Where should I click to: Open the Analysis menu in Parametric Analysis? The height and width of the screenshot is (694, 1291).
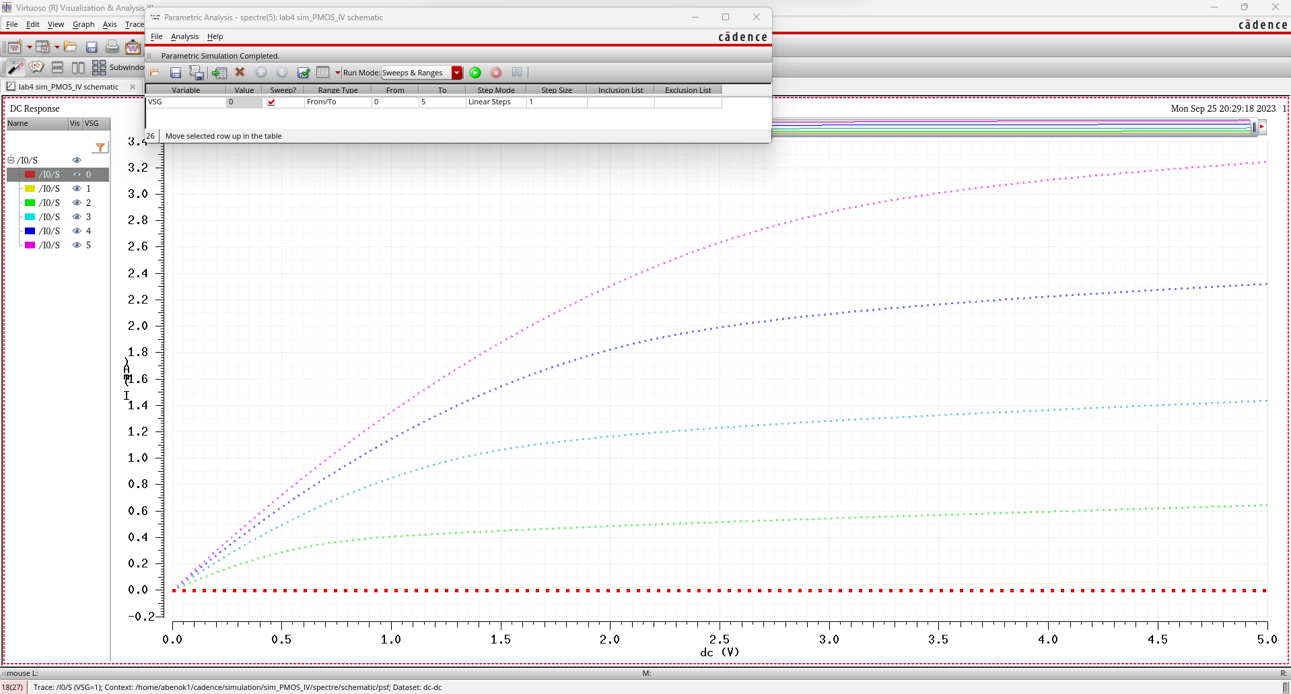click(184, 36)
